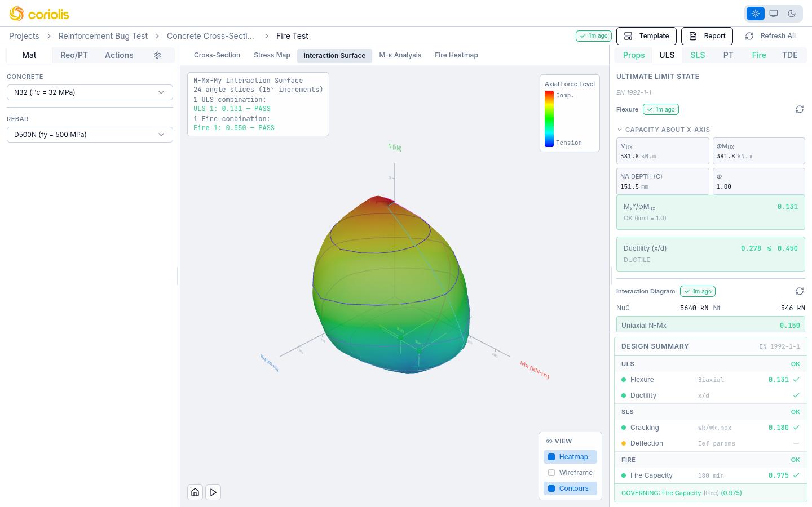Enable dark mode via moon icon
Viewport: 812px width, 507px height.
click(791, 13)
